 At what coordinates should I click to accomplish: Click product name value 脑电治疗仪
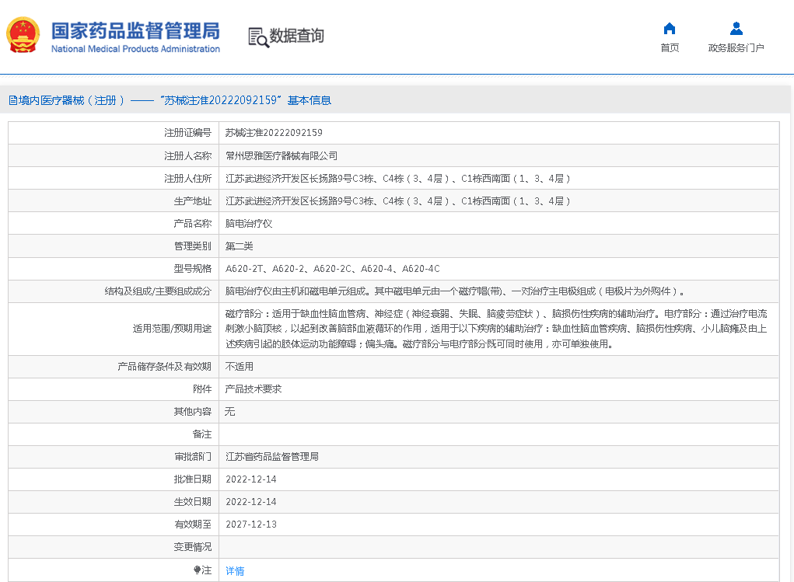[x=249, y=223]
